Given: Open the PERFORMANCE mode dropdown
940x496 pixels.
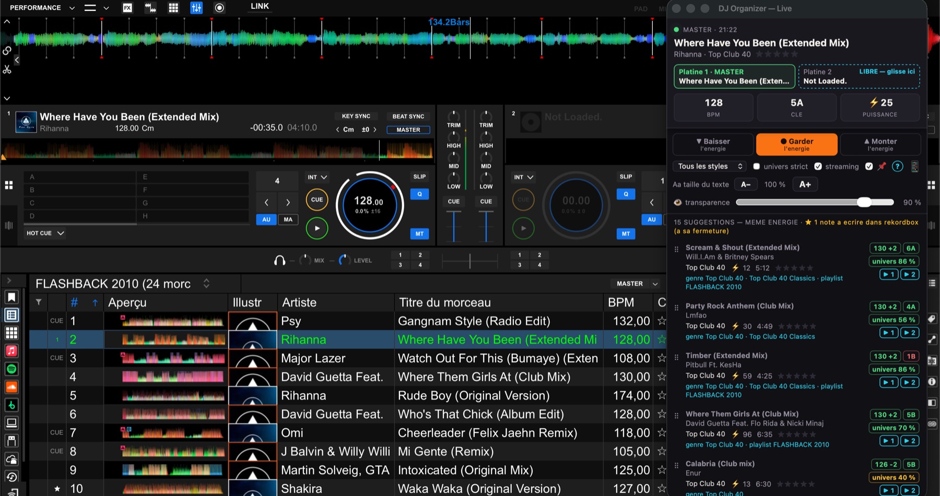Looking at the screenshot, I should coord(42,8).
